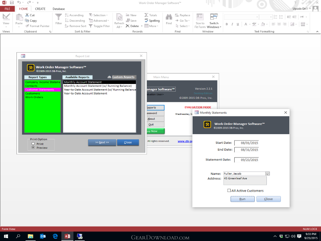Click the Run button in Monthly Statements

243,199
